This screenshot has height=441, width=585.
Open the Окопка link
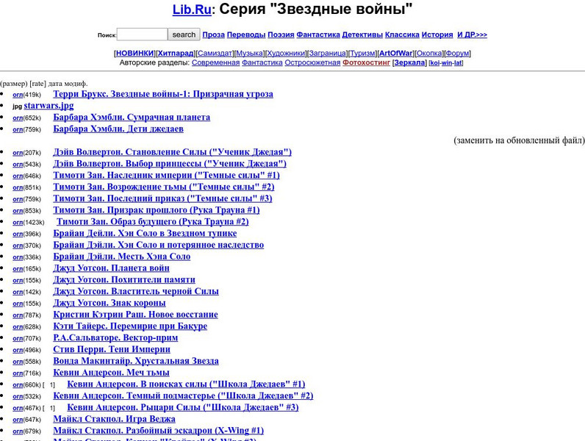coord(429,54)
